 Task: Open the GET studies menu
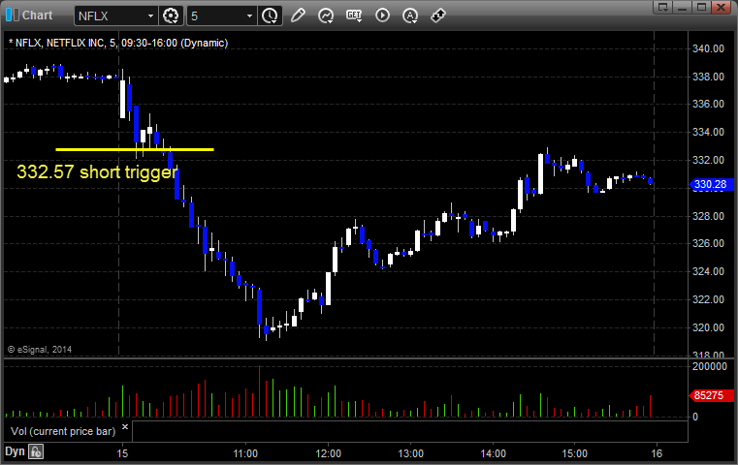pyautogui.click(x=354, y=15)
